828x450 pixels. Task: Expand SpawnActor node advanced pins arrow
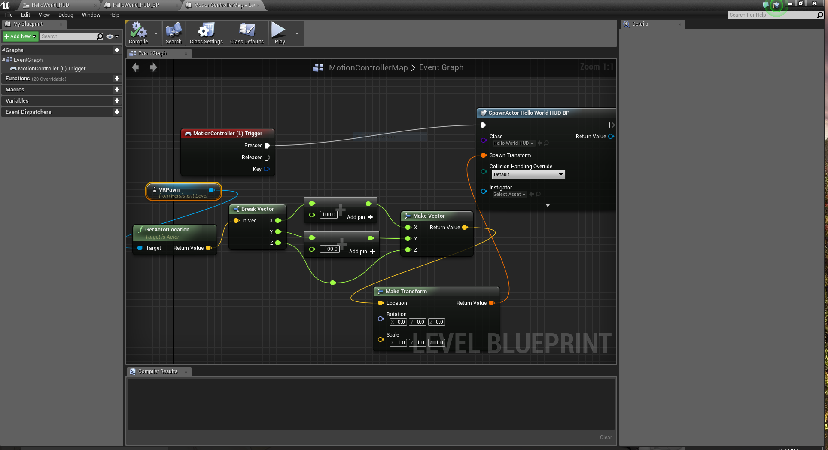coord(548,205)
